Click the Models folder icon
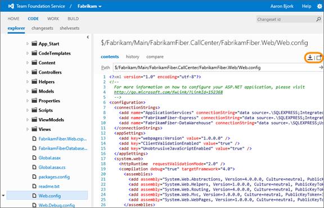Viewport: 324px width, 208px height. pyautogui.click(x=34, y=91)
